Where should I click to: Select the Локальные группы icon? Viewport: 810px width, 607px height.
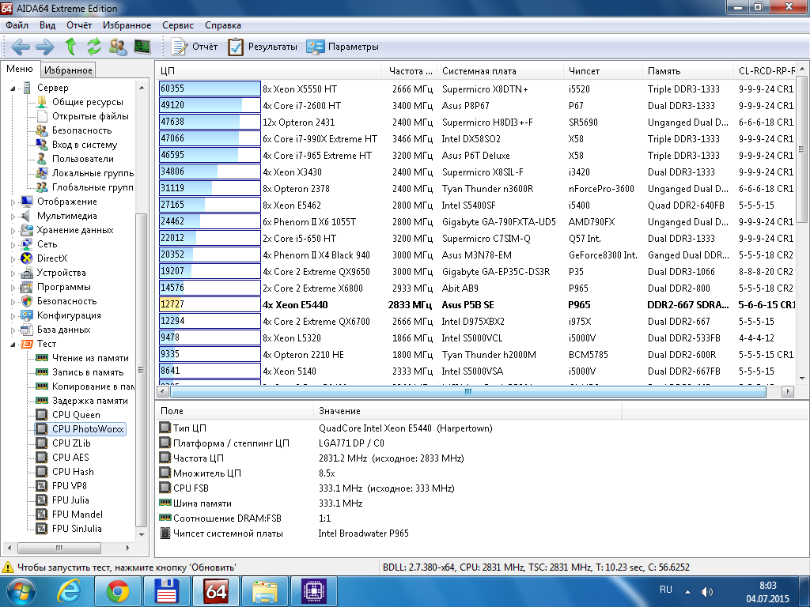click(x=42, y=173)
